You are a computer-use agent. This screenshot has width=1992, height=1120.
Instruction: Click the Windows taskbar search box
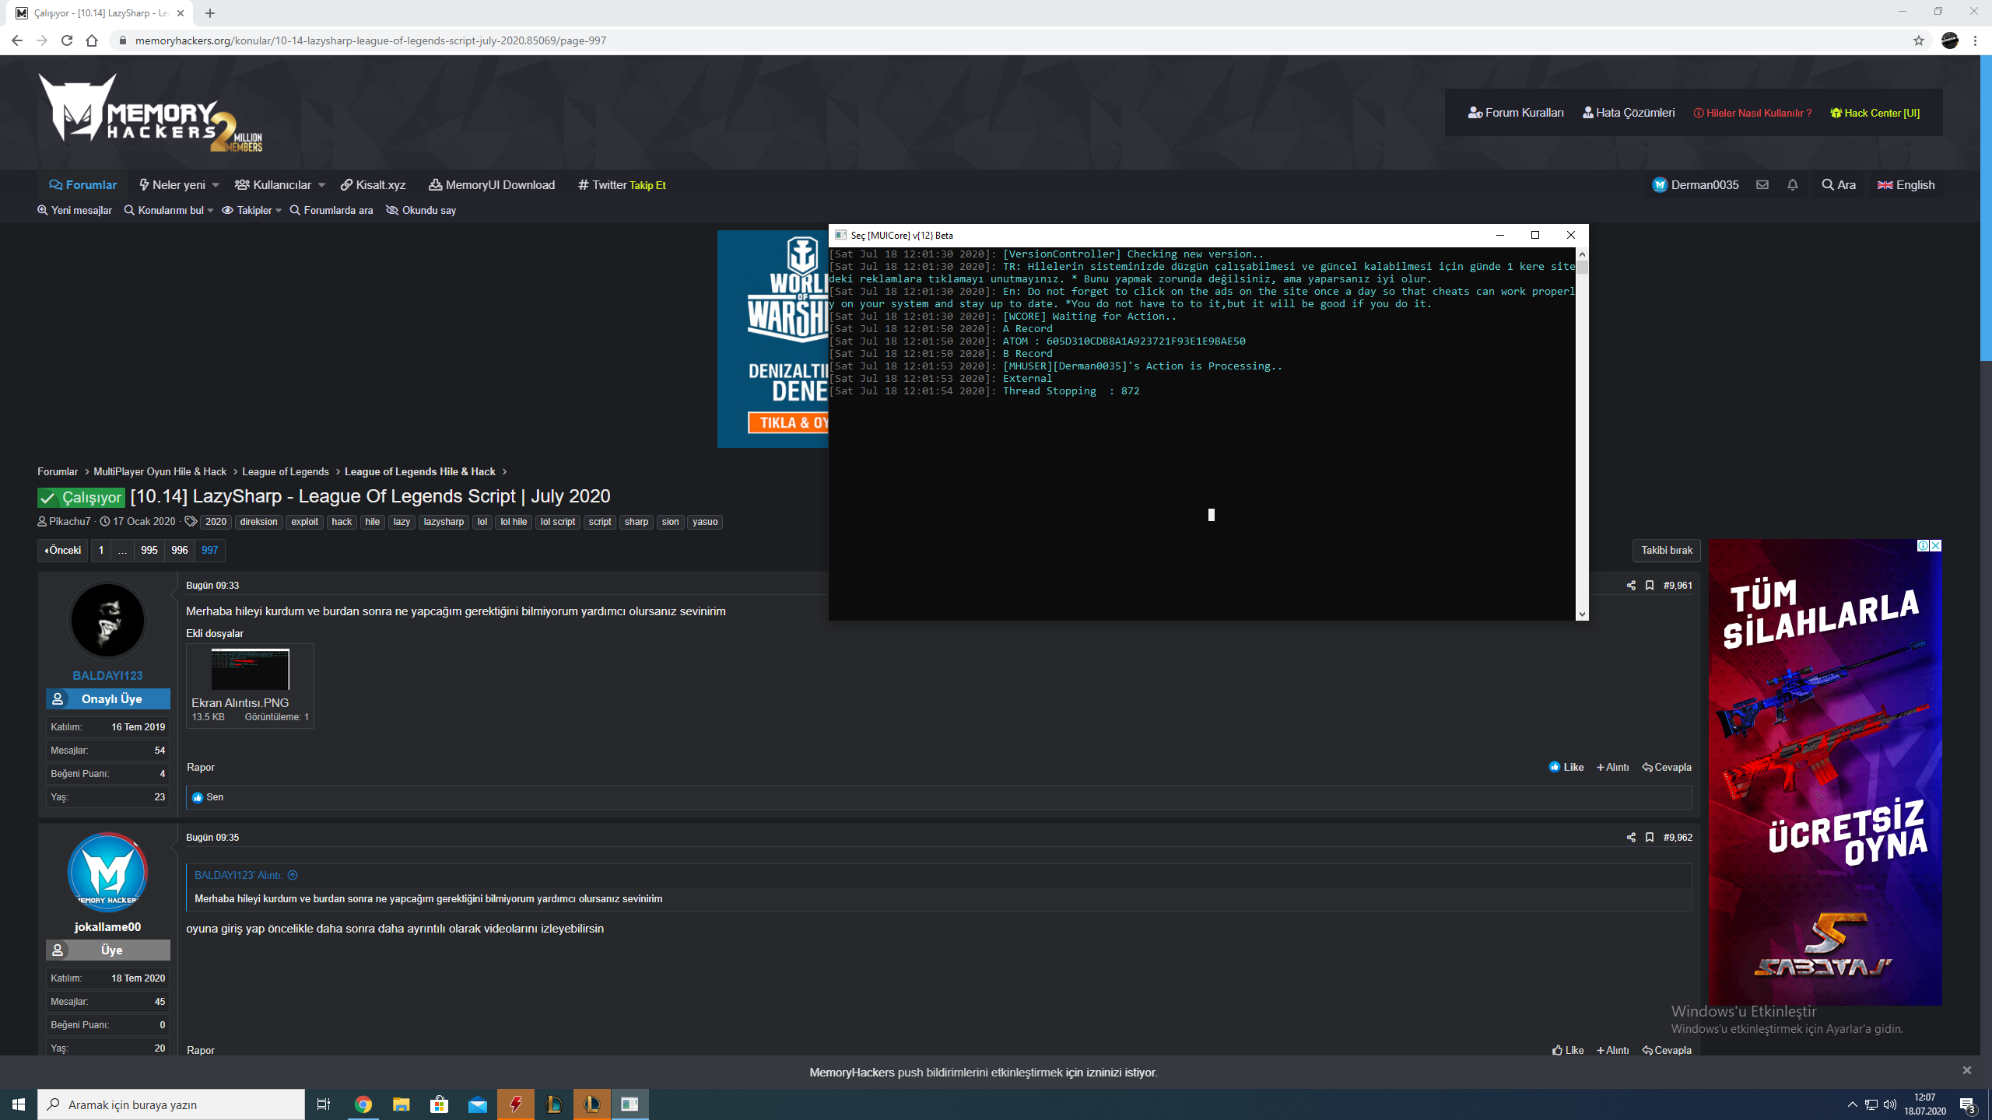(x=171, y=1104)
